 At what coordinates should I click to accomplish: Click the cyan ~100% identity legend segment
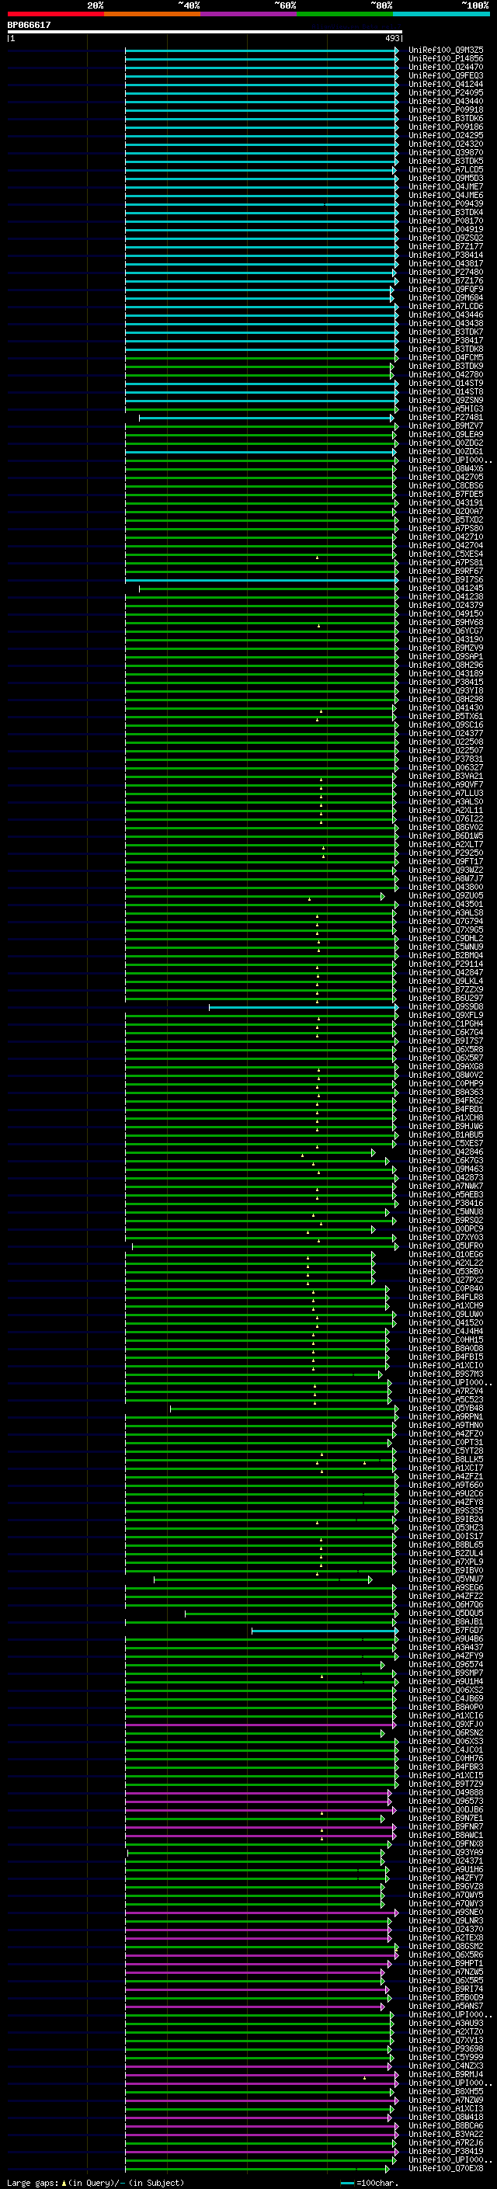click(x=441, y=14)
